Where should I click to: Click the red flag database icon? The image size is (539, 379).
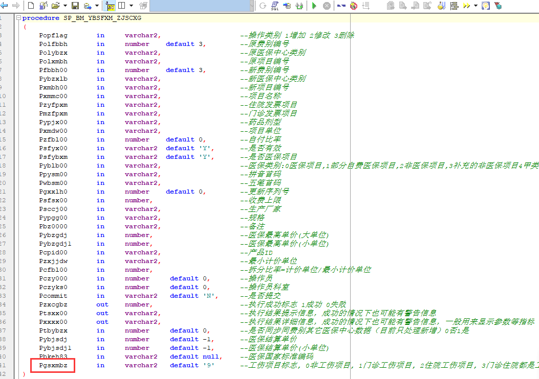click(498, 6)
